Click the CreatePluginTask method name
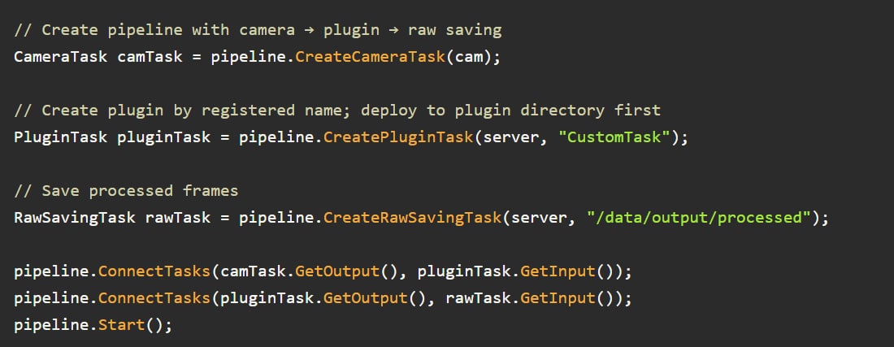 398,137
